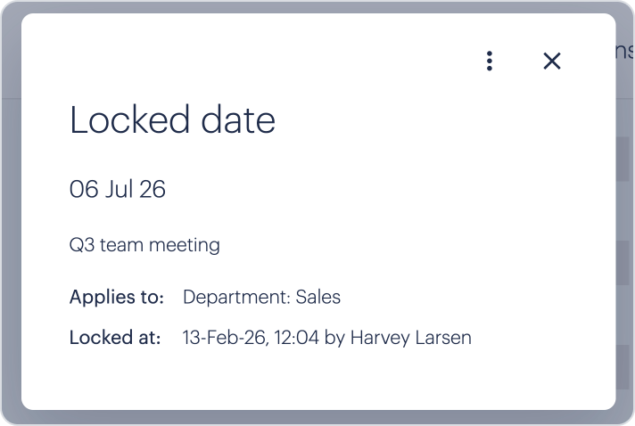Open the three-dot more options menu

pos(489,61)
